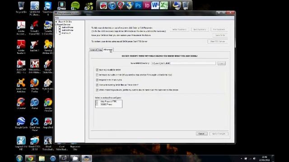Viewport: 289px width, 162px height.
Task: Launch Microsoft Word from the top dock
Action: 155,5
